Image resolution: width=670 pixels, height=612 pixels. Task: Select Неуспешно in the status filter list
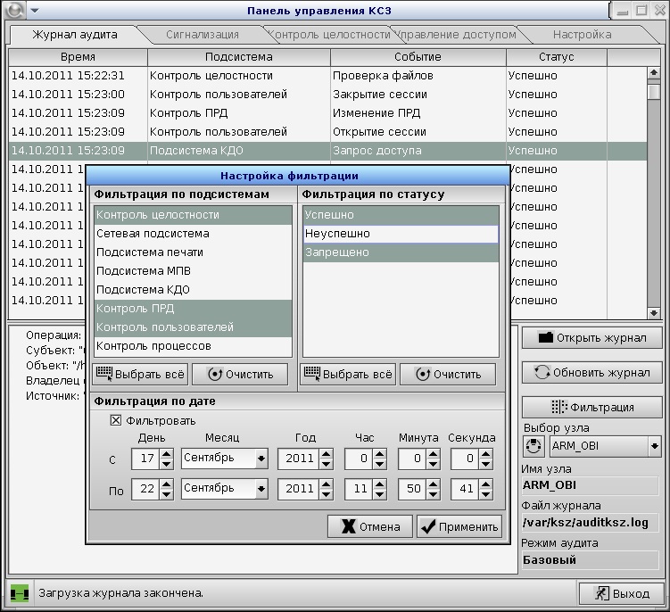pos(400,234)
